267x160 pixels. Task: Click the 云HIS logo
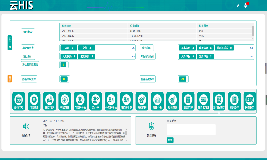coord(21,5)
